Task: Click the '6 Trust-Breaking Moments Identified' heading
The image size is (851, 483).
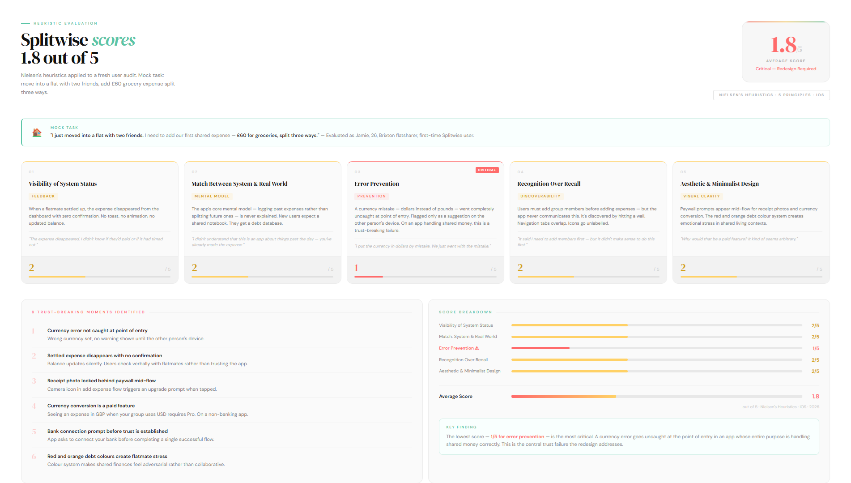Action: pyautogui.click(x=88, y=312)
